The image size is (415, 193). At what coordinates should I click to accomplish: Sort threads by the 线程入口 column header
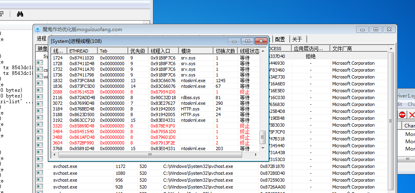tap(164, 51)
